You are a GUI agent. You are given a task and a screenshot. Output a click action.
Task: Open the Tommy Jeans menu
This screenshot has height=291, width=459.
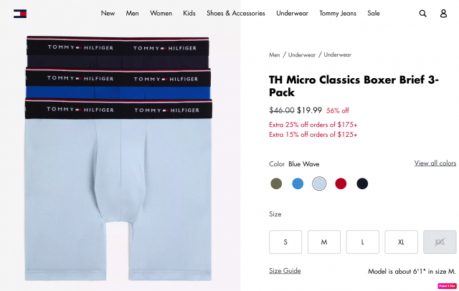[338, 14]
